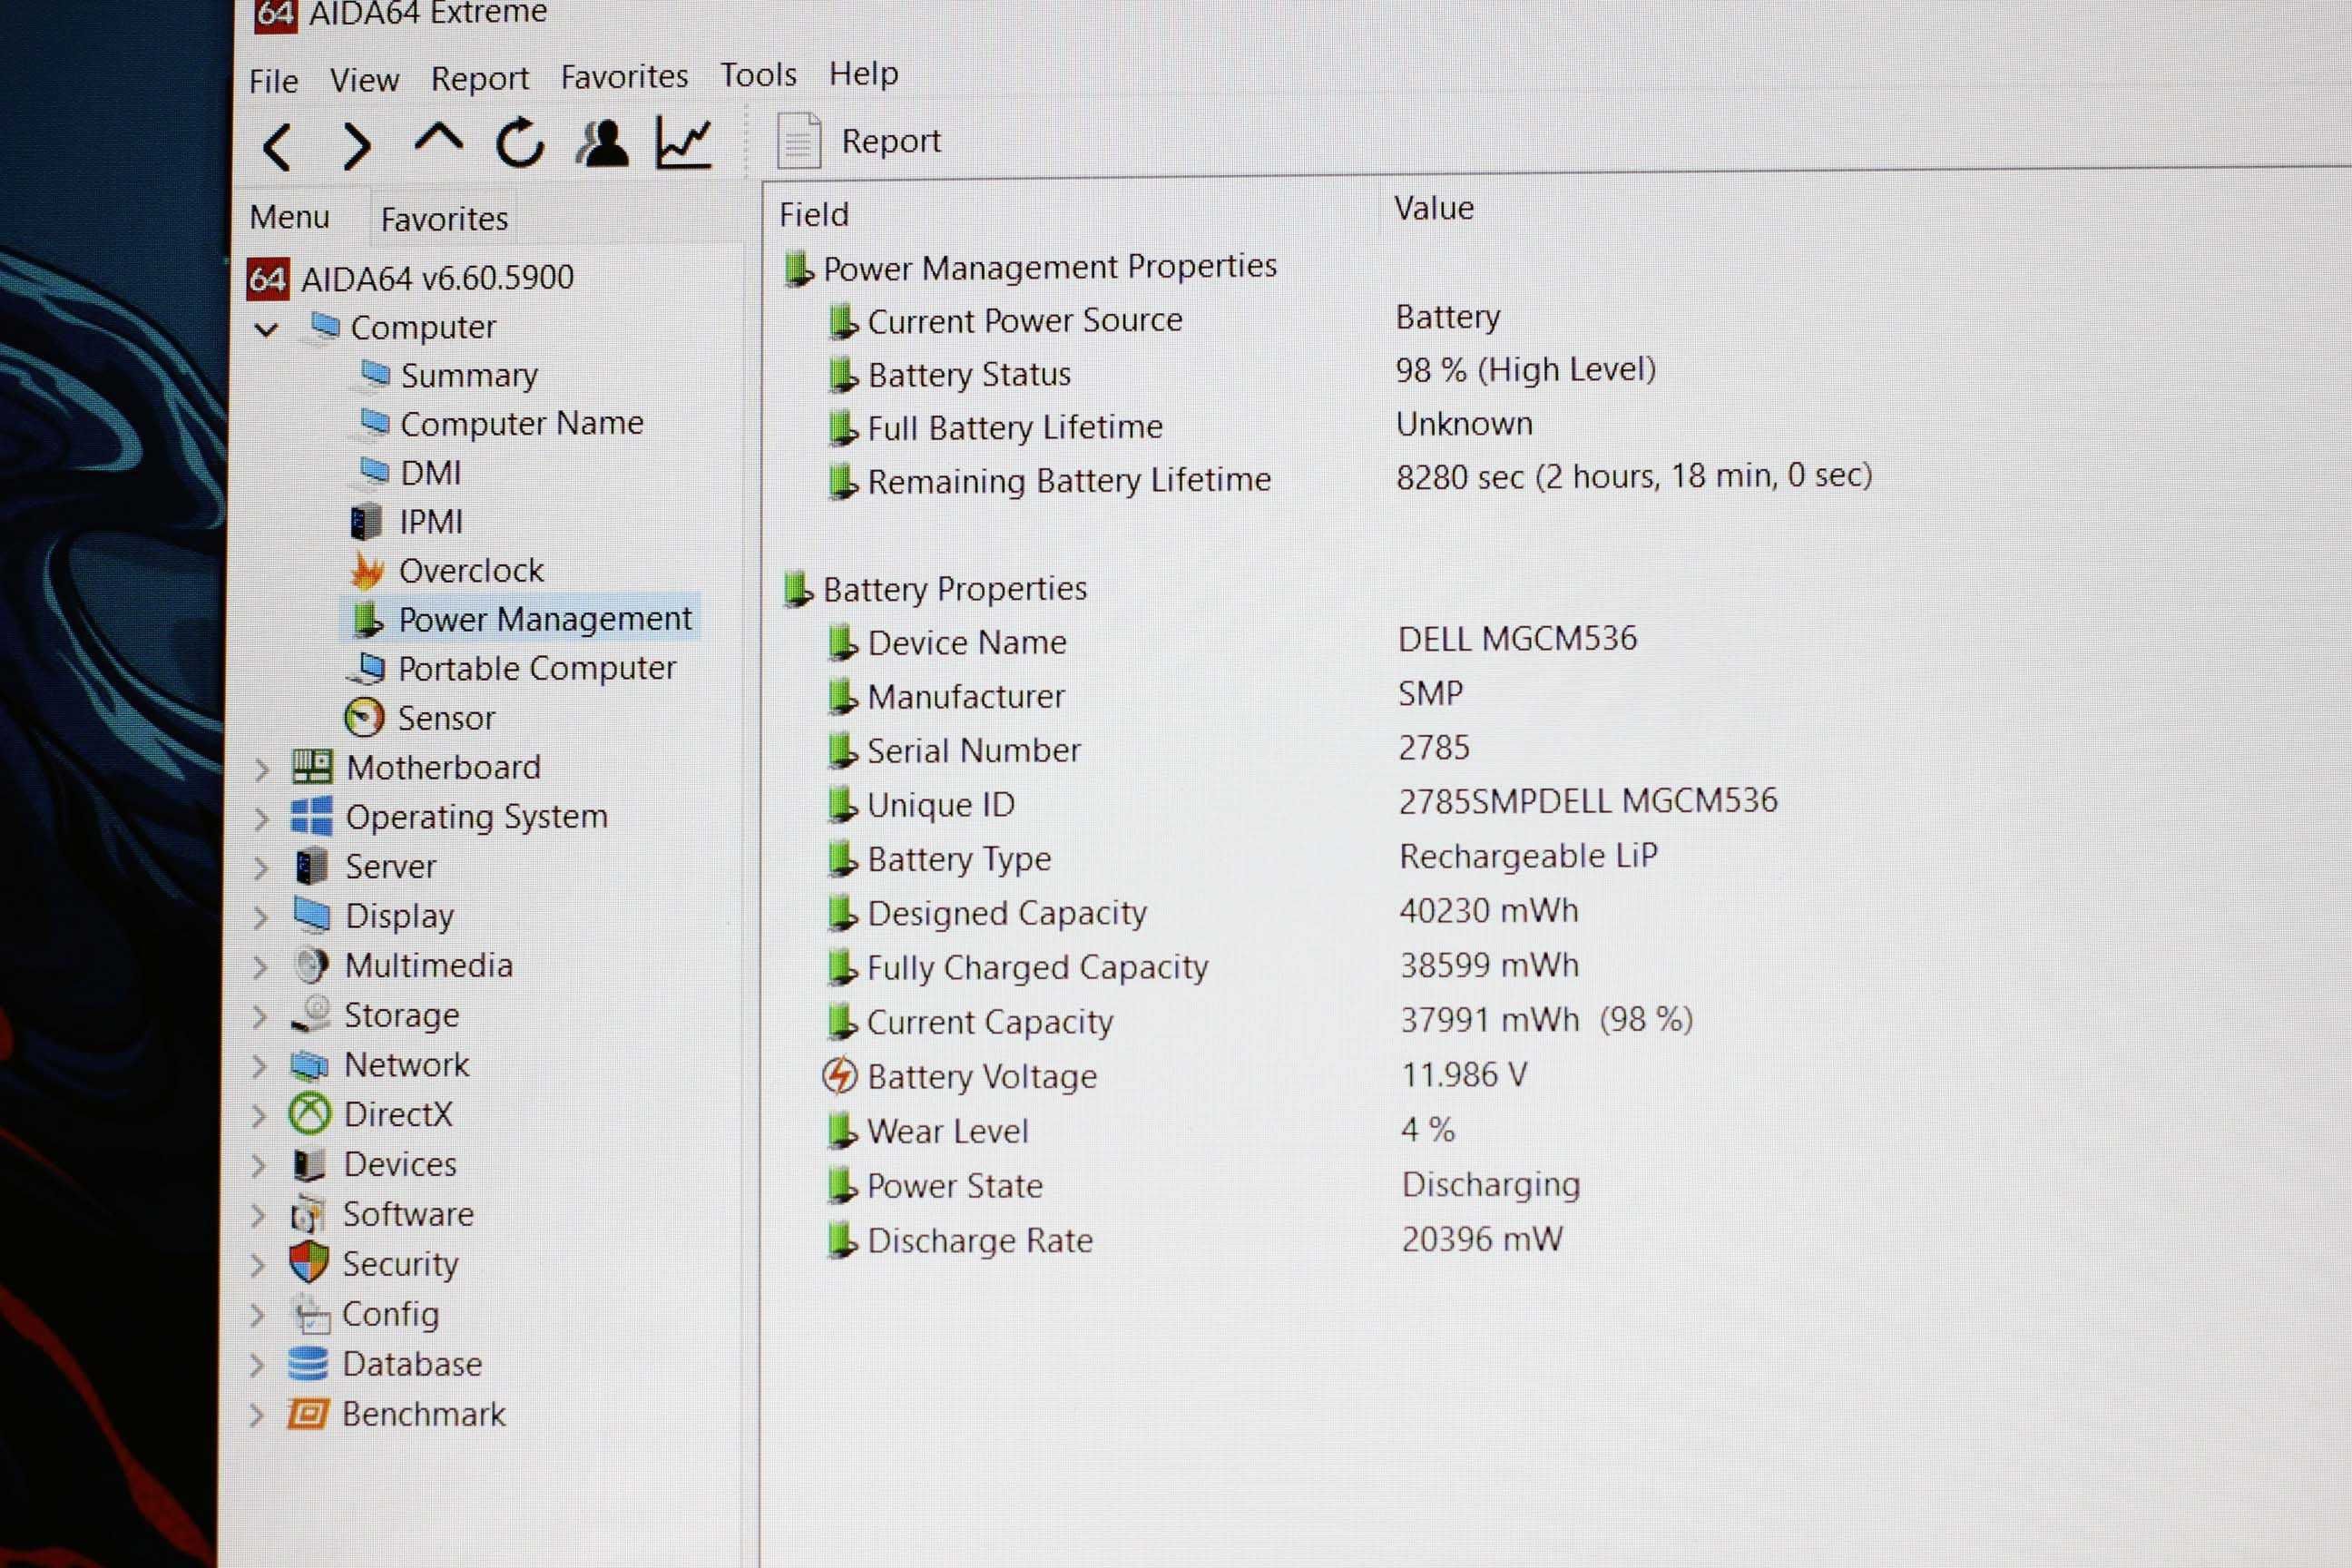The width and height of the screenshot is (2352, 1568).
Task: Open the Favorites menu in the menu bar
Action: point(624,76)
